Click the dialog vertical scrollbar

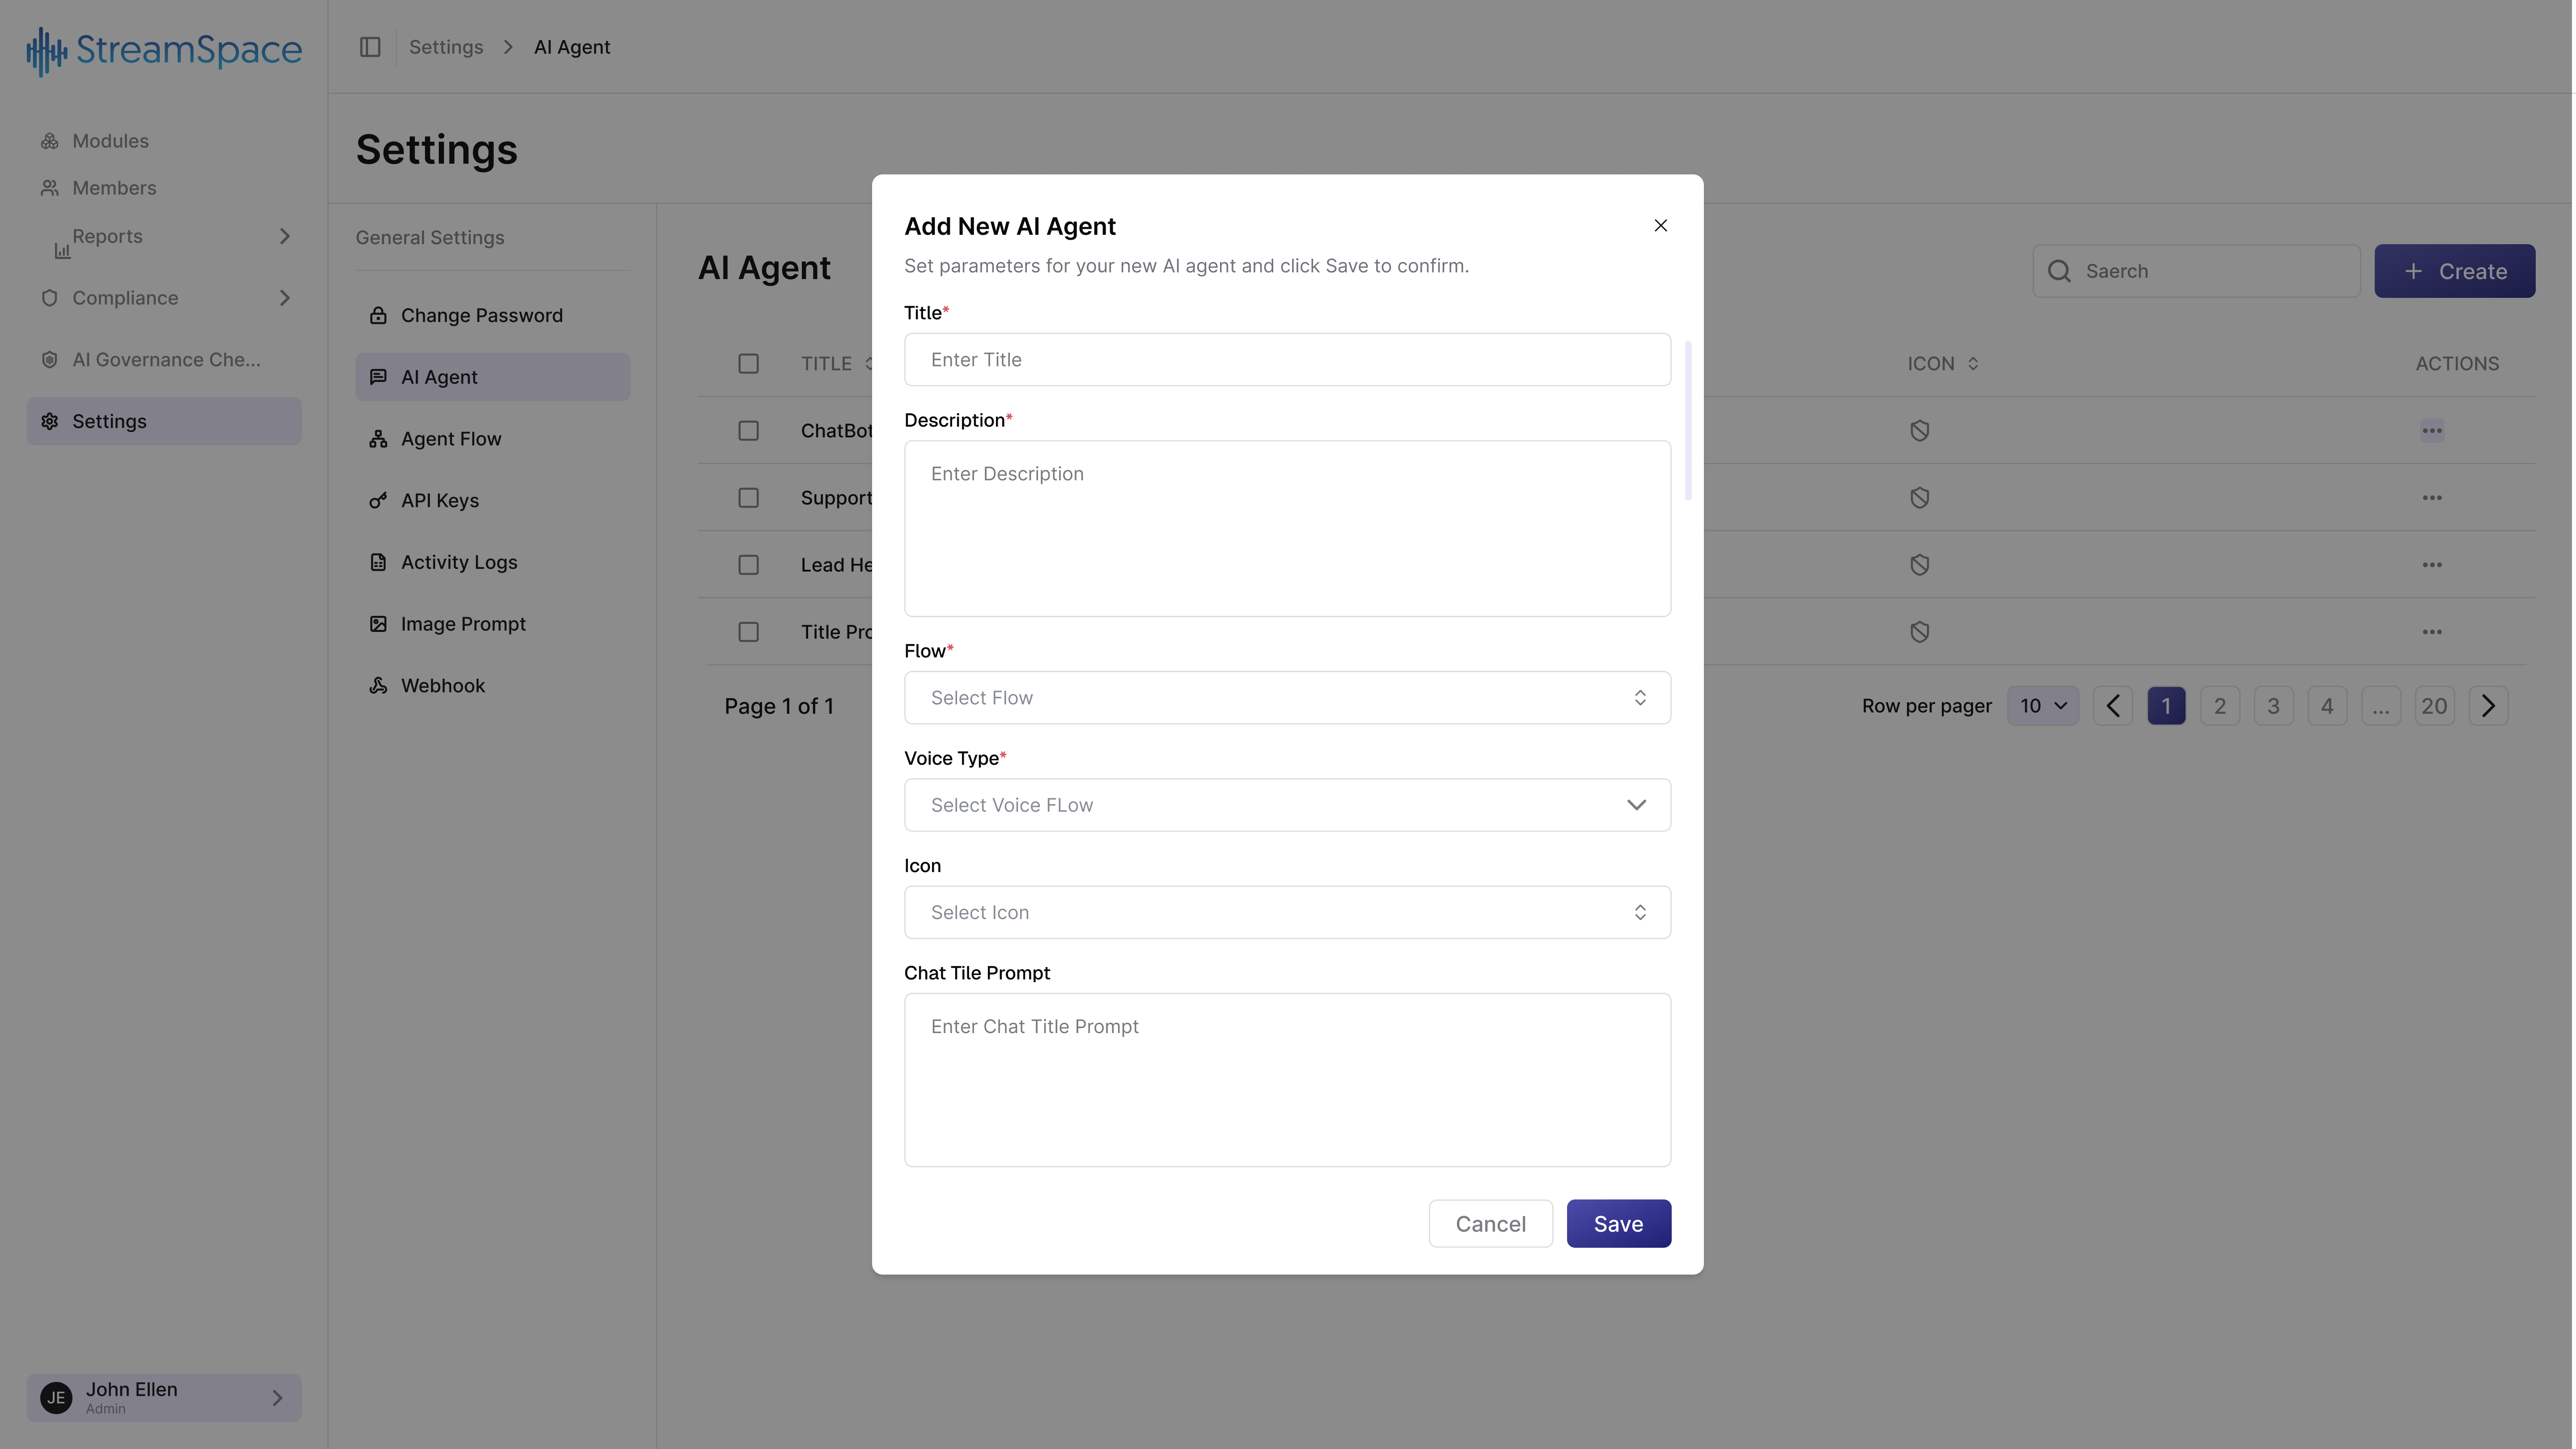pyautogui.click(x=1688, y=420)
